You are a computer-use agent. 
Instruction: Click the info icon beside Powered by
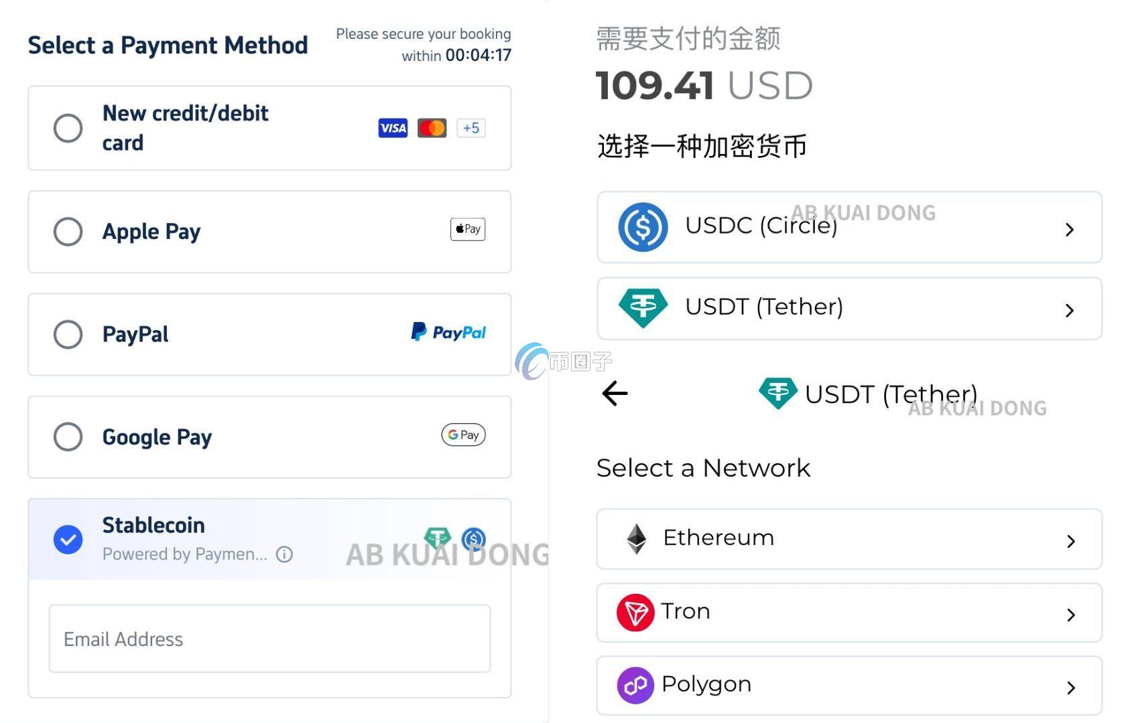[284, 554]
